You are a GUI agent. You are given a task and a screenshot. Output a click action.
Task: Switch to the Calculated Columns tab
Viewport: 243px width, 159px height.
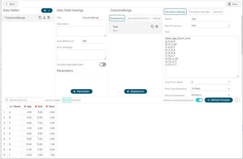click(x=138, y=18)
